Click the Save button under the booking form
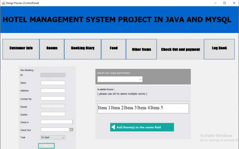 46,146
